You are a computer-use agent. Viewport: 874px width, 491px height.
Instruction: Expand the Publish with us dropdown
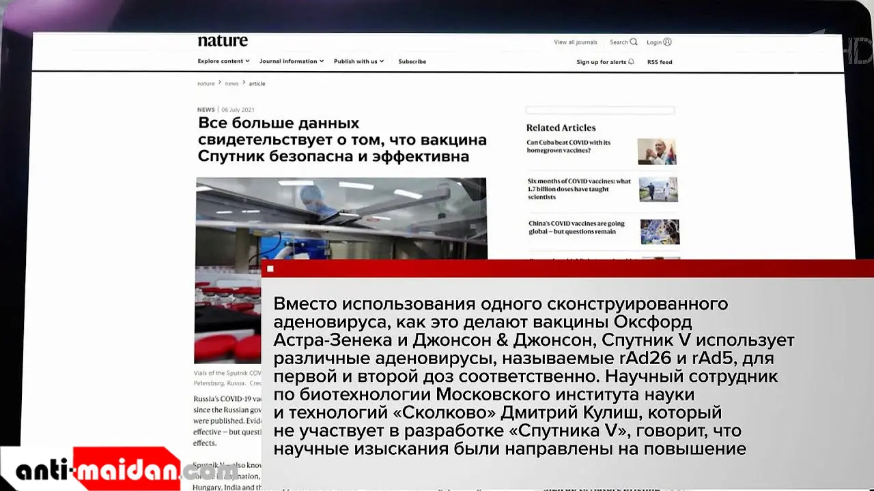[358, 61]
